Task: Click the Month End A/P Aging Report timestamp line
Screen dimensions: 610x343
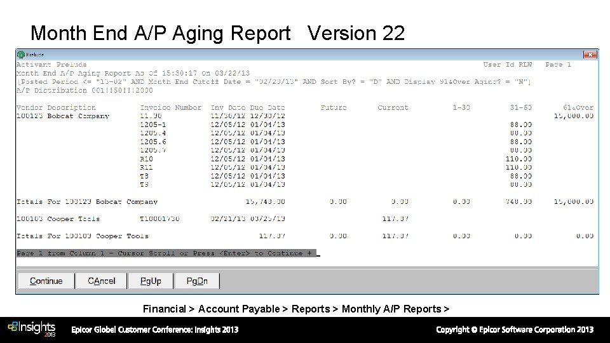Action: (133, 73)
